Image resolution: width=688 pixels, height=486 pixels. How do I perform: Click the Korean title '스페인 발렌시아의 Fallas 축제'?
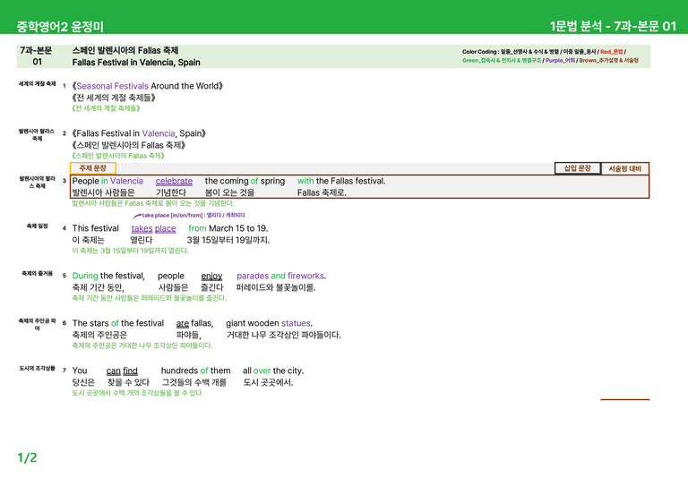point(125,50)
